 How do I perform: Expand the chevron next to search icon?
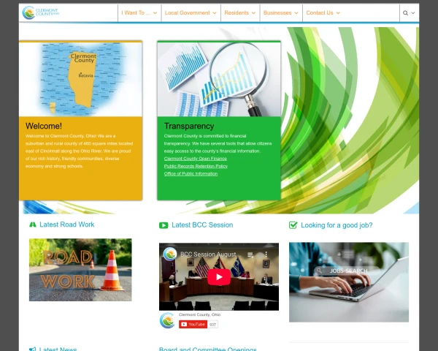[413, 13]
